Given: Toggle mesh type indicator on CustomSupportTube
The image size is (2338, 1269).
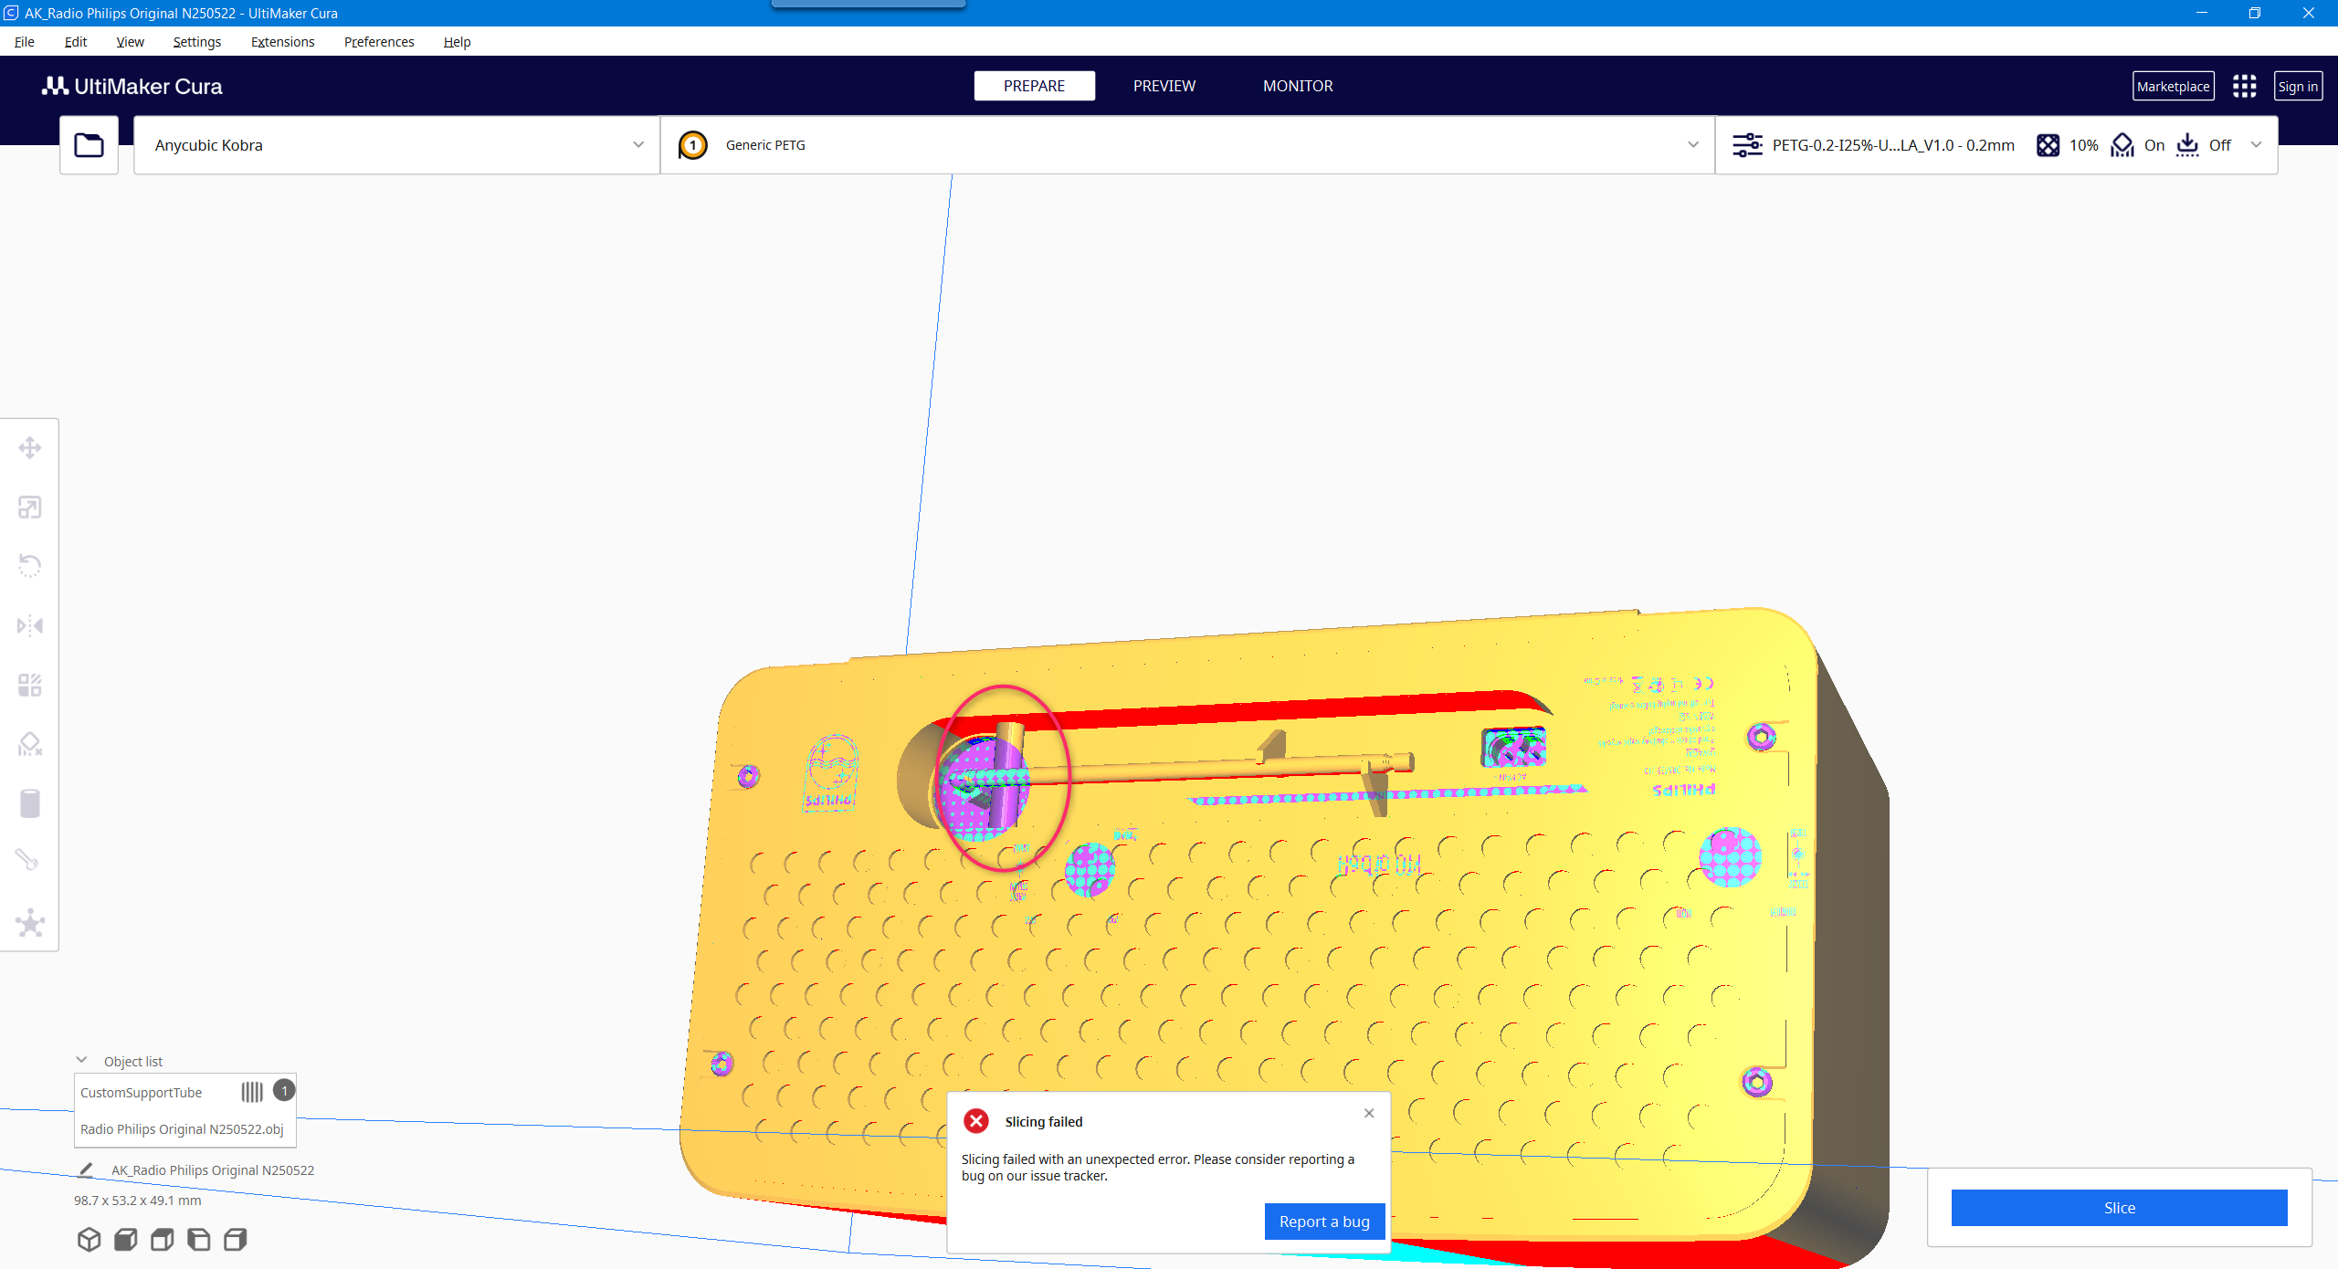Looking at the screenshot, I should [x=252, y=1092].
